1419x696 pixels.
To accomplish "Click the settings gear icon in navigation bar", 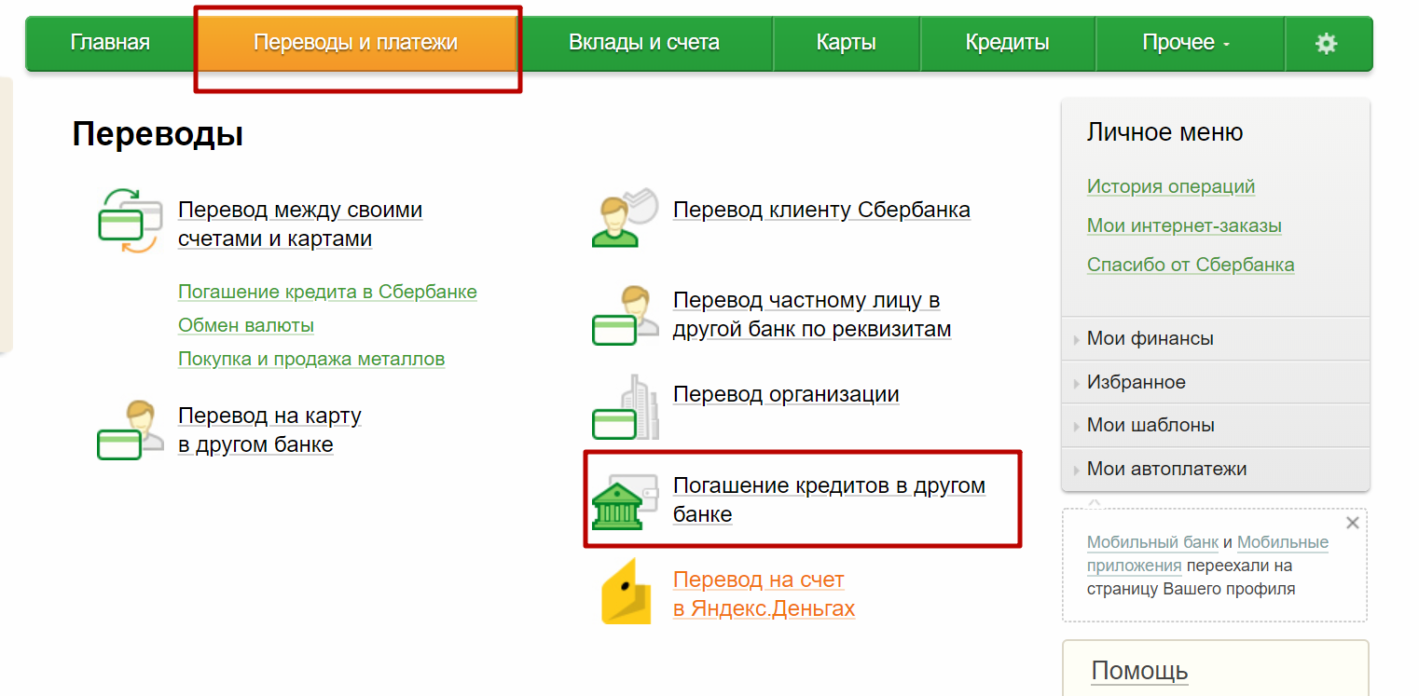I will 1326,43.
